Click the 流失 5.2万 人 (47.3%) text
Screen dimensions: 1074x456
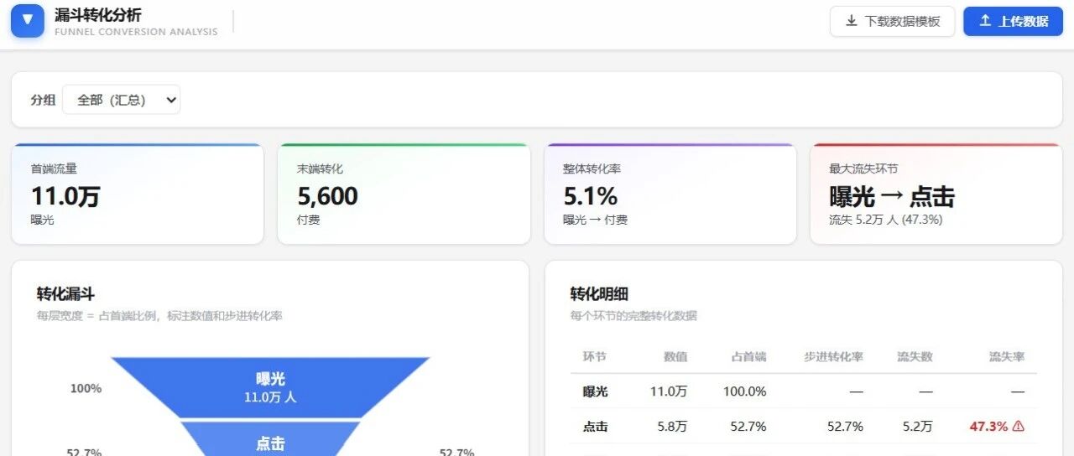(885, 220)
